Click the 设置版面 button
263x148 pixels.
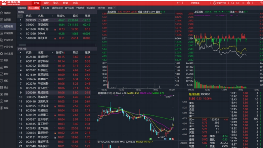tap(22, 8)
